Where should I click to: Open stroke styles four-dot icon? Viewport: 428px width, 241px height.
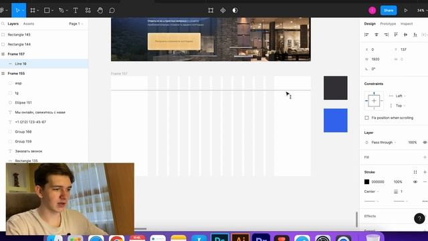pos(415,172)
